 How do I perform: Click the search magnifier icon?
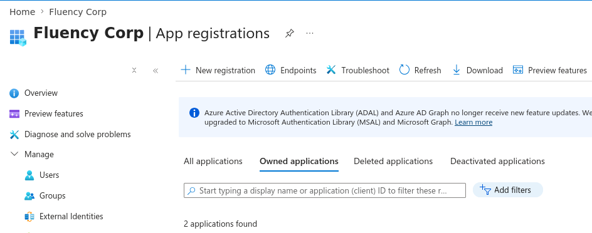click(x=192, y=191)
